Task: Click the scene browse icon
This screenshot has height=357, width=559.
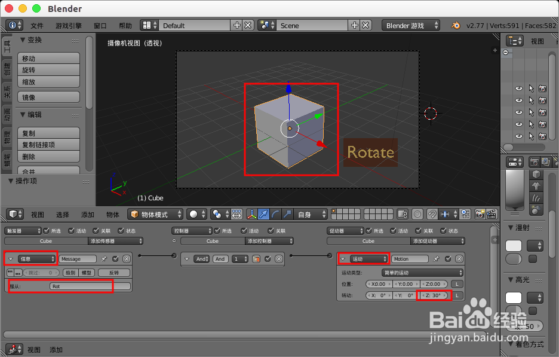Action: tap(267, 25)
